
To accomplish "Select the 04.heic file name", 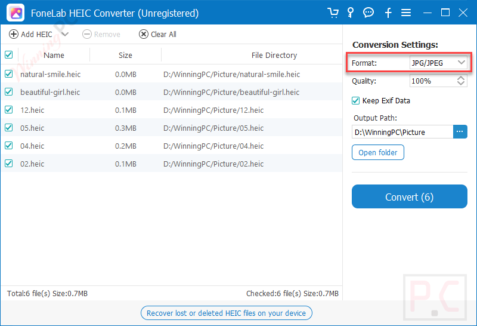I will point(32,146).
